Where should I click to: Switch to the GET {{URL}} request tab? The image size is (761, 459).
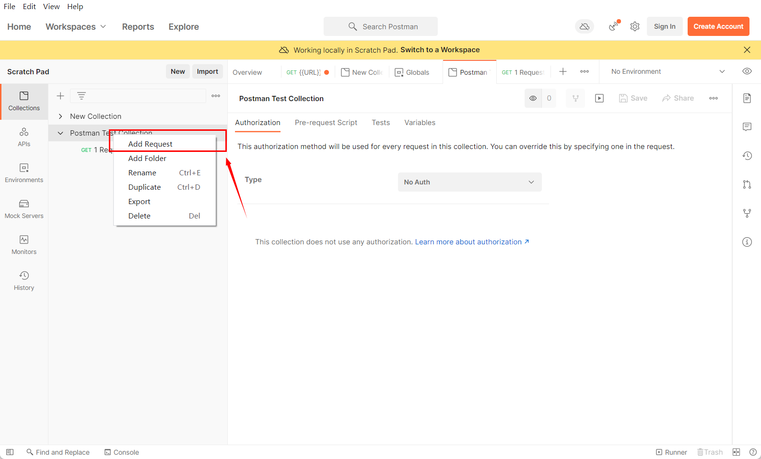(x=307, y=72)
